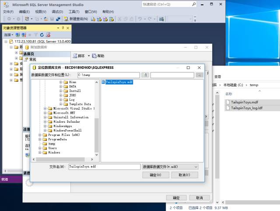
Task: Click the C:\temp path input field
Action: pyautogui.click(x=108, y=75)
